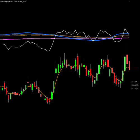Click the 'in 2 Days' label
The image size is (140, 140).
pyautogui.click(x=134, y=88)
